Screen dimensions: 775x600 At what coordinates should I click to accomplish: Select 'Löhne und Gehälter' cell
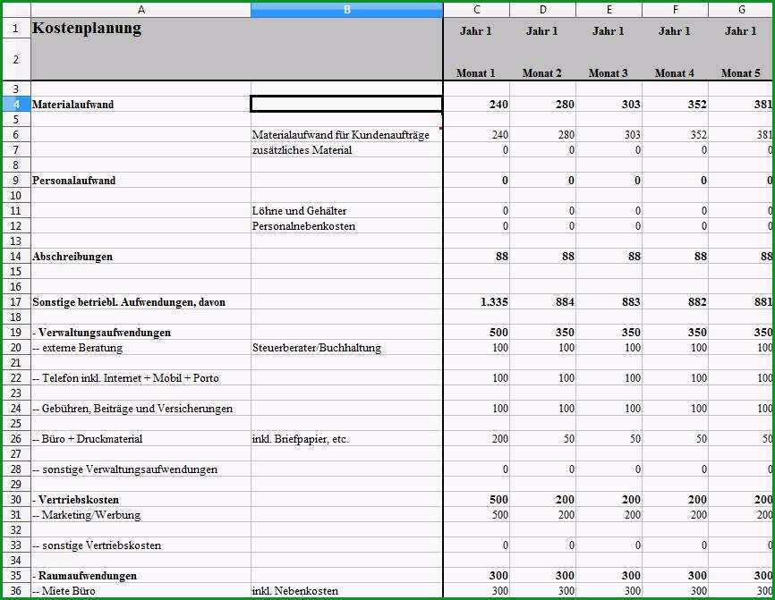[346, 210]
